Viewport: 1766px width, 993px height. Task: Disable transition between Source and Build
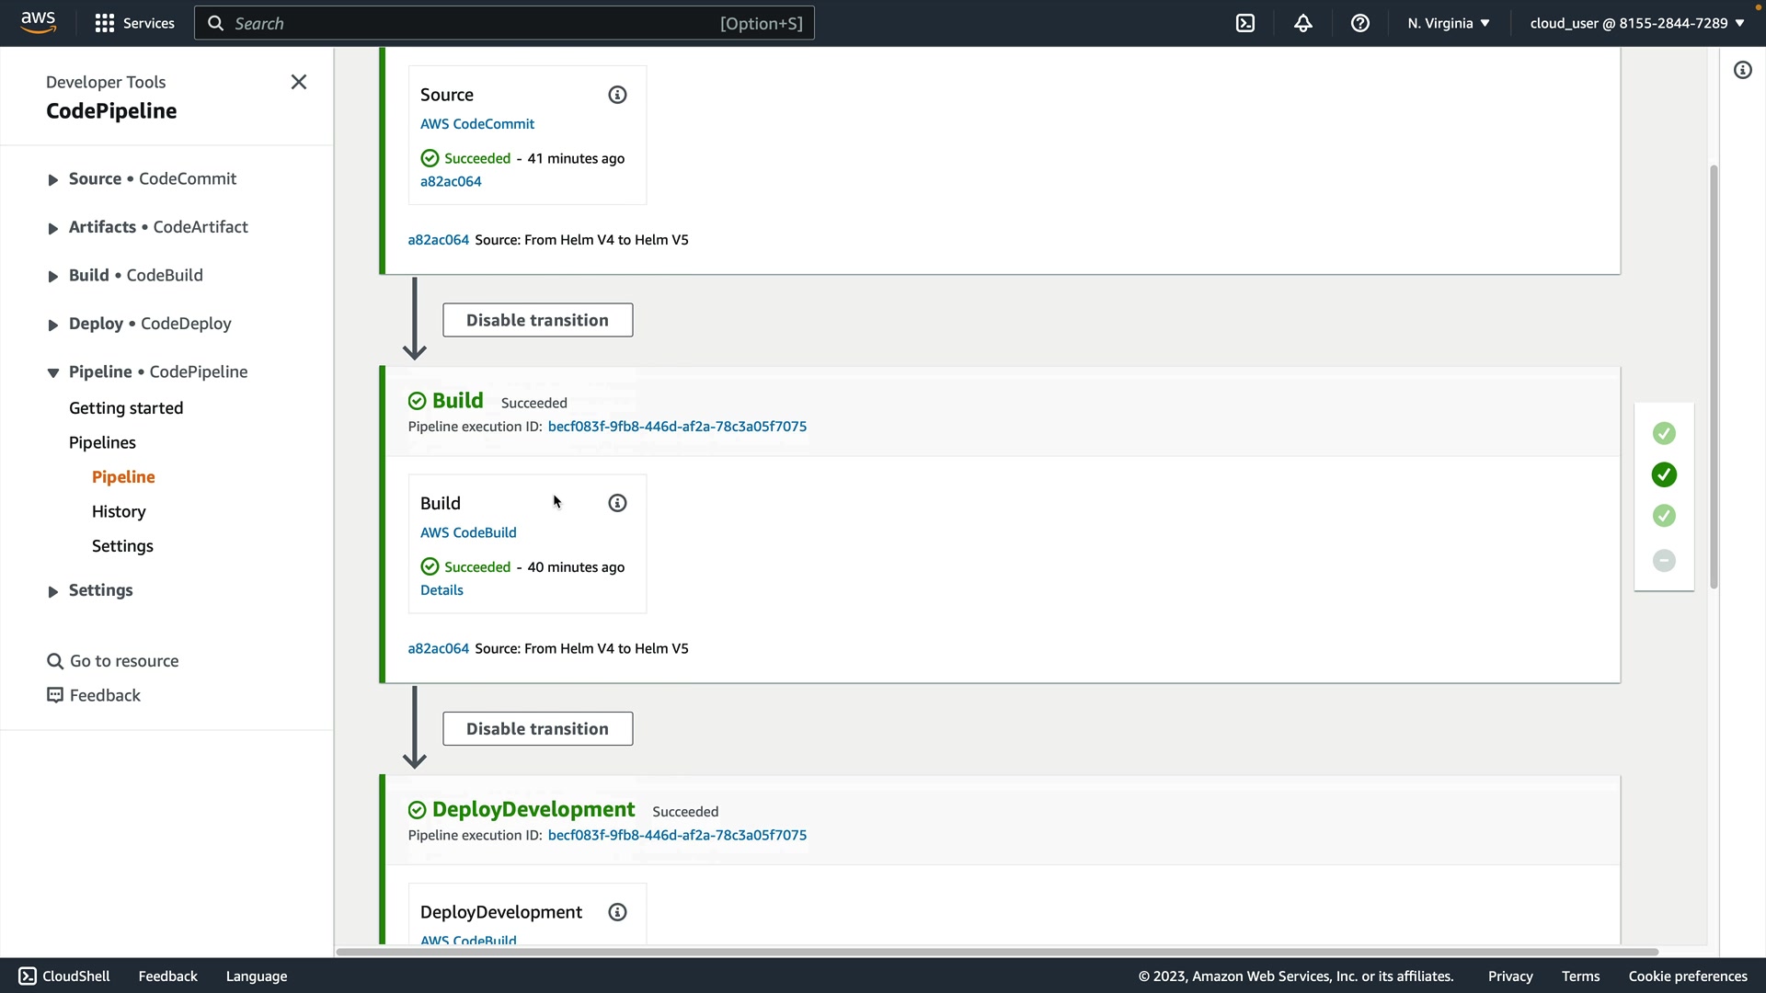pyautogui.click(x=537, y=320)
